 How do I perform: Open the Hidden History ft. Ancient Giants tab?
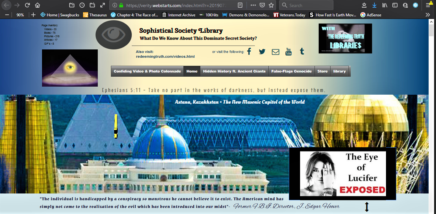234,71
